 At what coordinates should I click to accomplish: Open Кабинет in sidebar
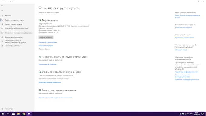8,16
